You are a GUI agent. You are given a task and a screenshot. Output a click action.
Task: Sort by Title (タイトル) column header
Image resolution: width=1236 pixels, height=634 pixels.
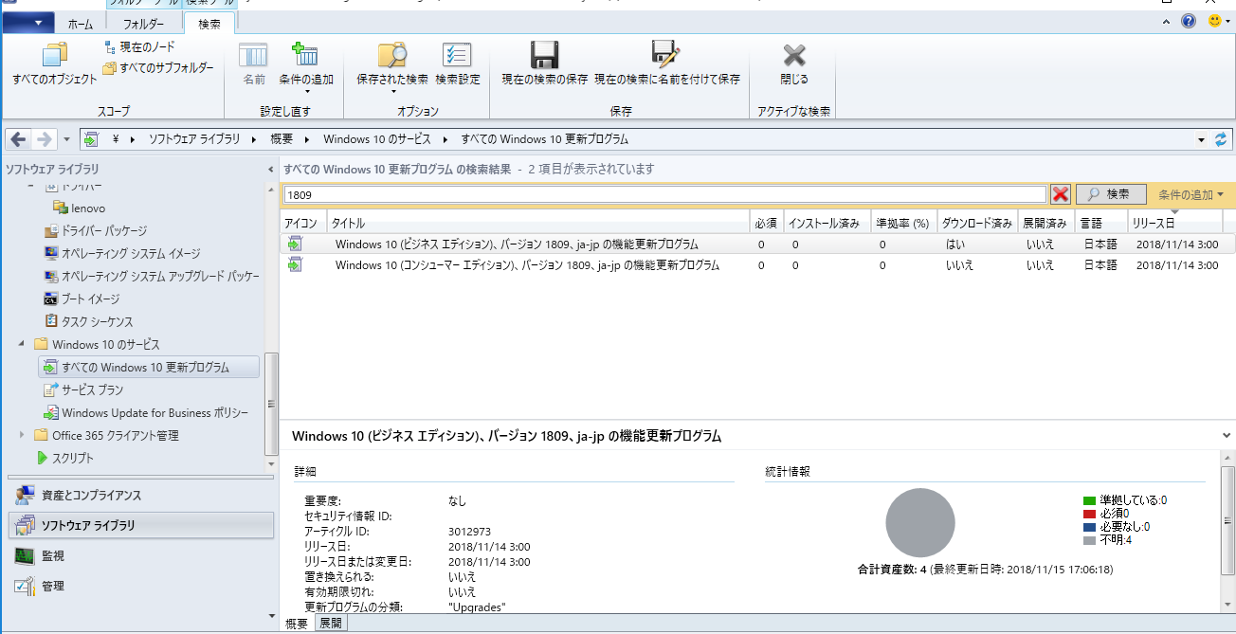point(538,223)
